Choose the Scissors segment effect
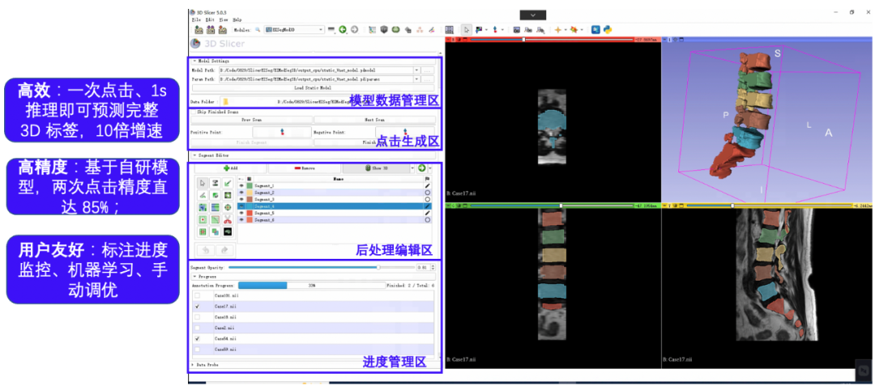 (228, 219)
